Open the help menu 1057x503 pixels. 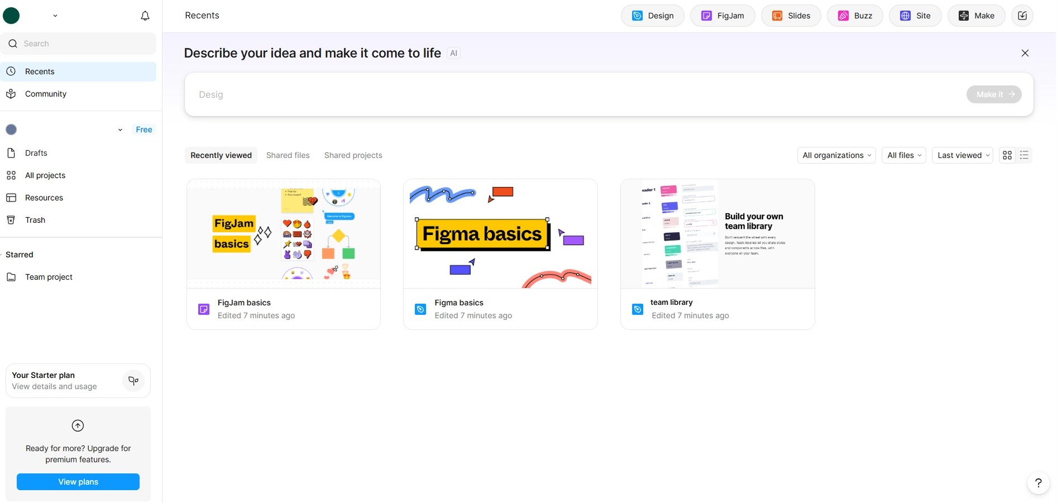point(1038,482)
